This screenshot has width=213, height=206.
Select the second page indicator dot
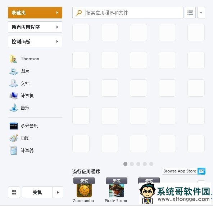point(132,164)
